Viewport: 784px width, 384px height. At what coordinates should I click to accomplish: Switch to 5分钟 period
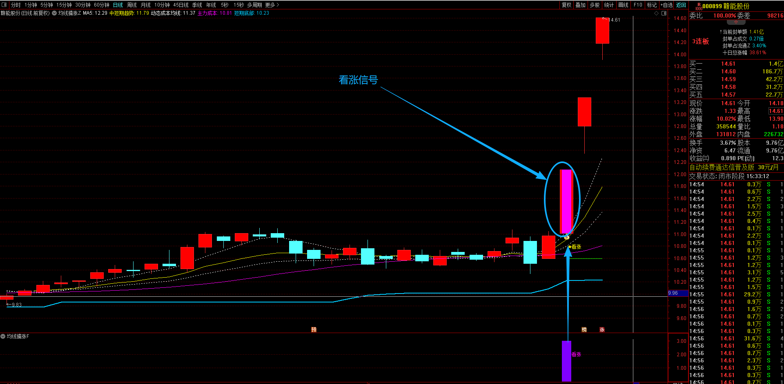(47, 5)
